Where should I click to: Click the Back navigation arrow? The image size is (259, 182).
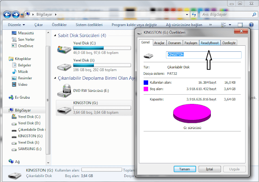tap(7, 15)
